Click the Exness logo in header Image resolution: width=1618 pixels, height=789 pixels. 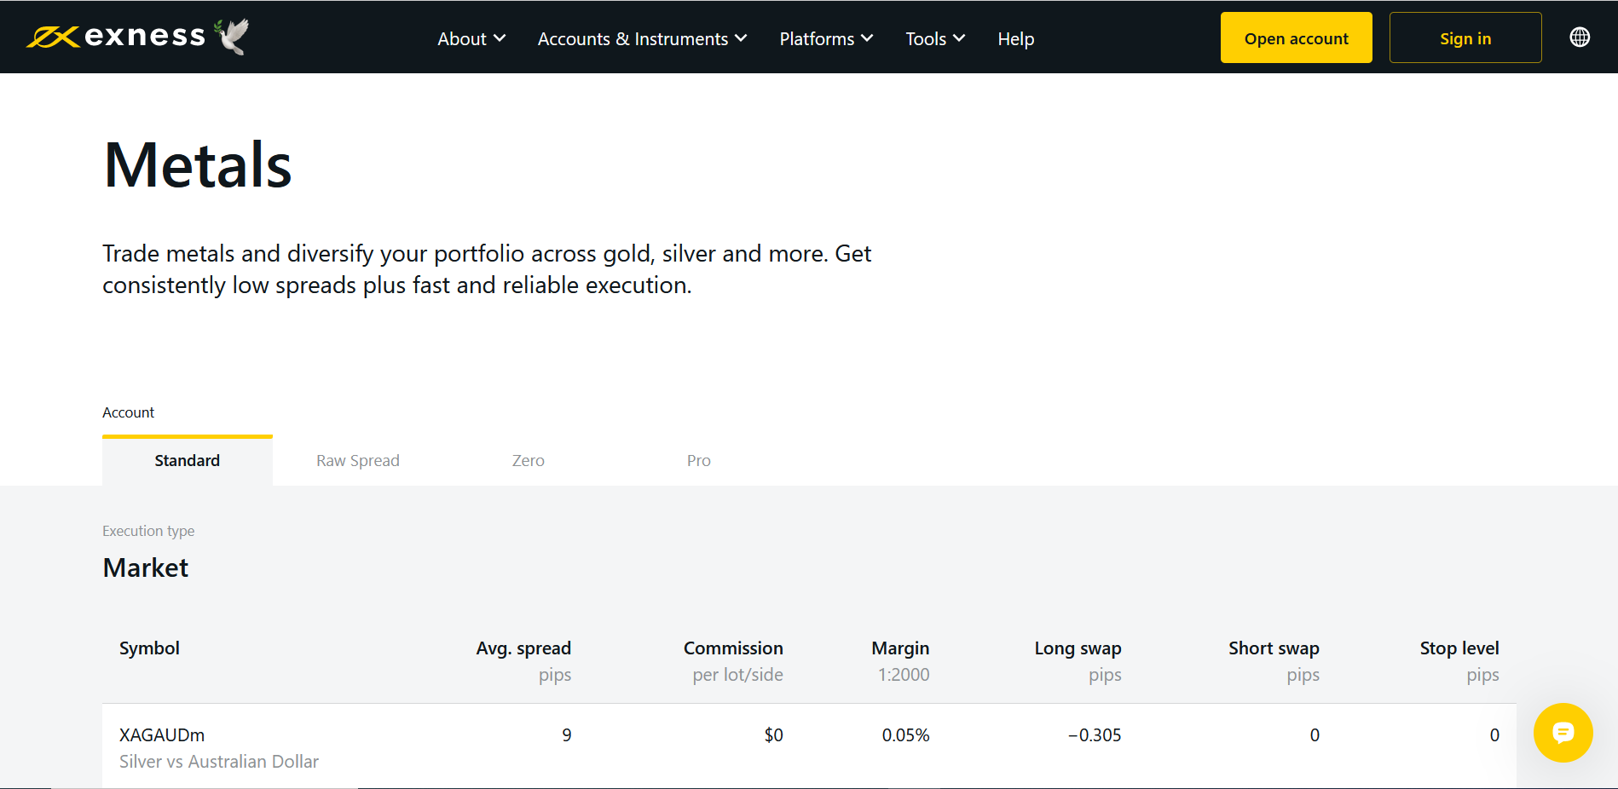click(137, 37)
